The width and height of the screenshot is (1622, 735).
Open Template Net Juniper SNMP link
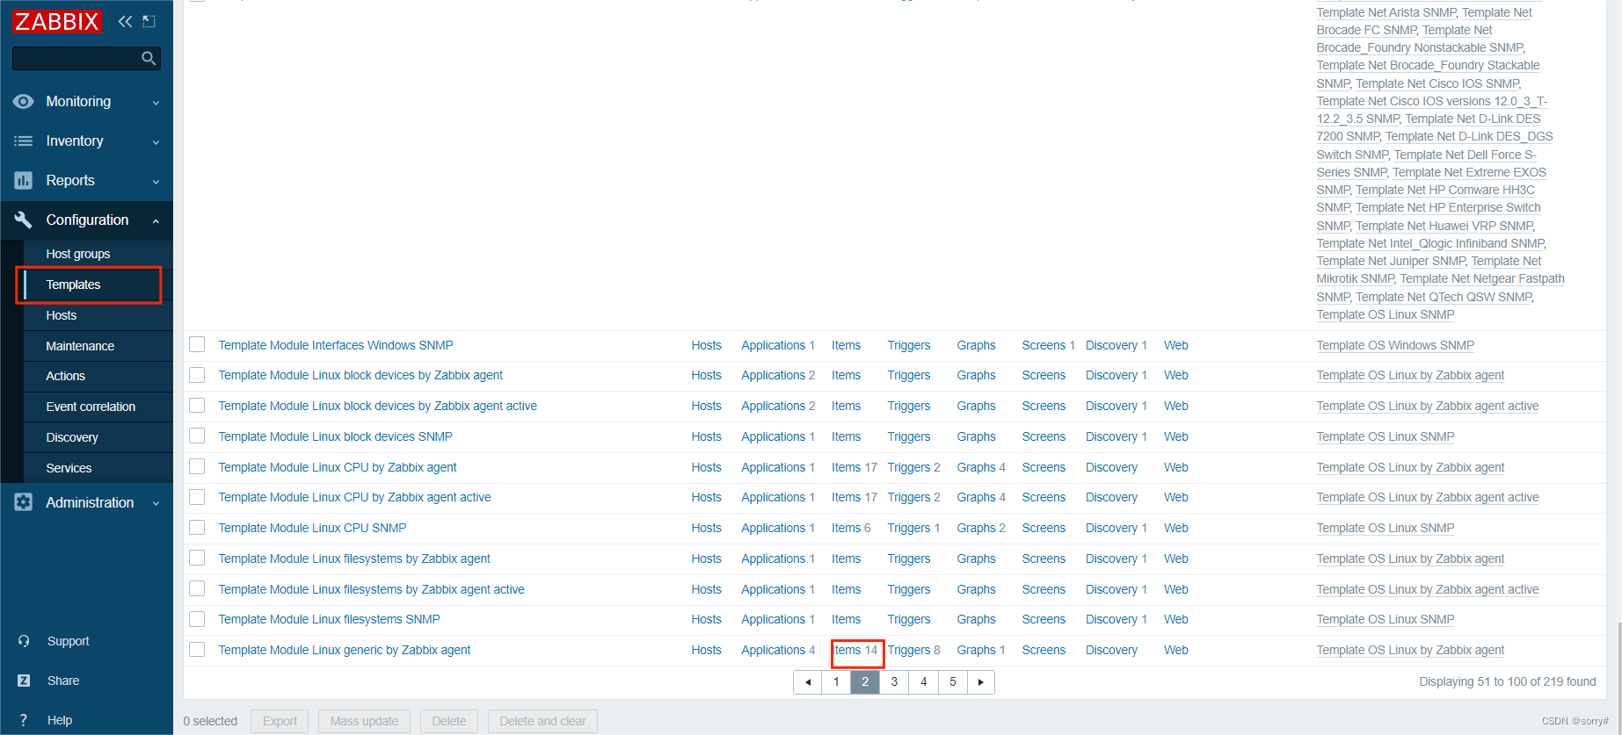(x=1391, y=261)
